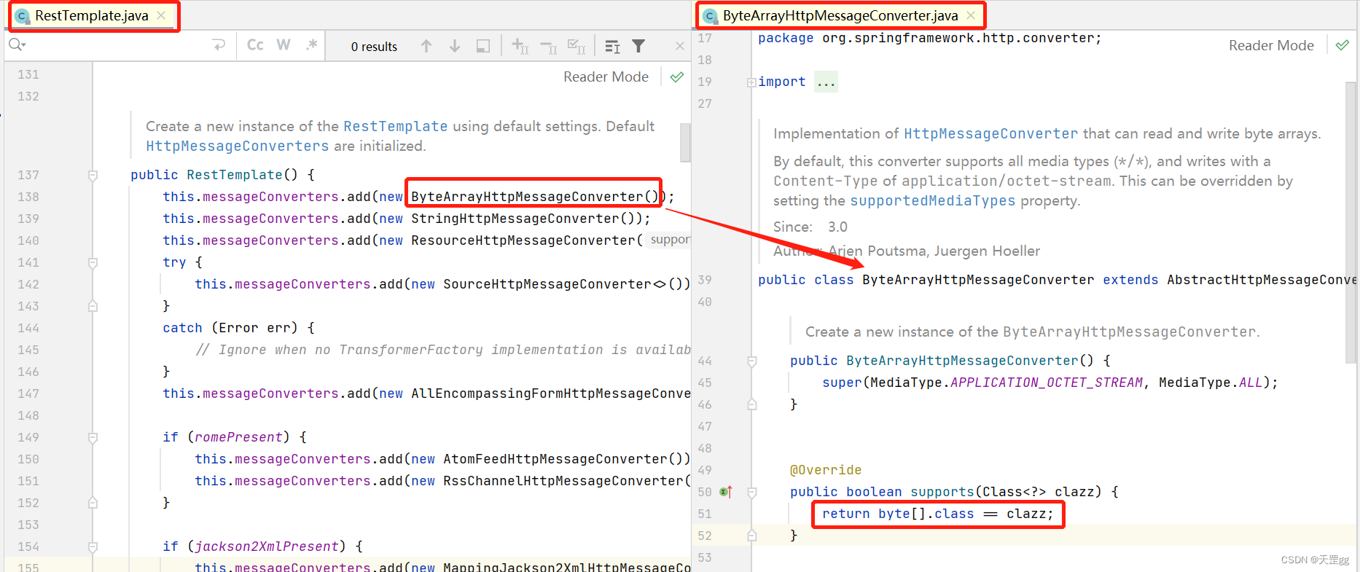Click the green inspection checkmark in RestTemplate editor
1360x572 pixels.
click(677, 77)
